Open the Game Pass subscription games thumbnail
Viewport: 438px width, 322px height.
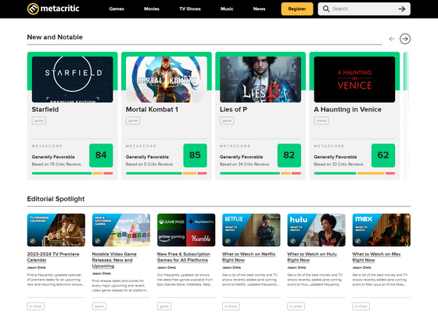[x=186, y=230]
